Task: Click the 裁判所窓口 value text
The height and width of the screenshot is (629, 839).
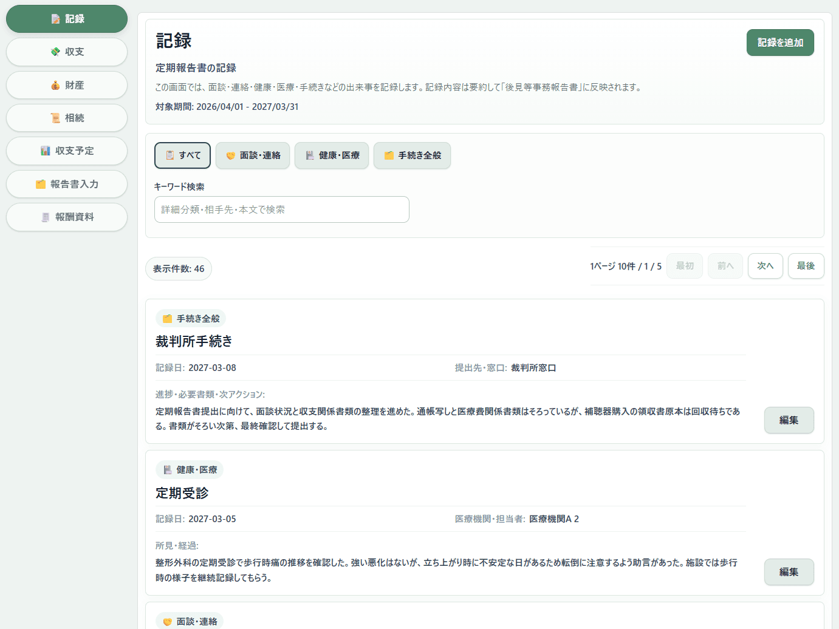Action: pyautogui.click(x=533, y=368)
